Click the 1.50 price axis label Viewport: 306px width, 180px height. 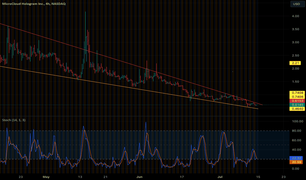295,81
